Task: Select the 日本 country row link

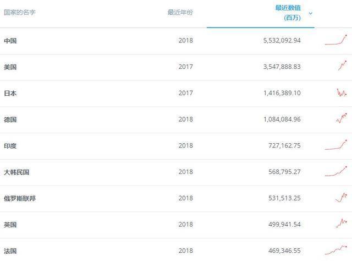Action: (10, 93)
